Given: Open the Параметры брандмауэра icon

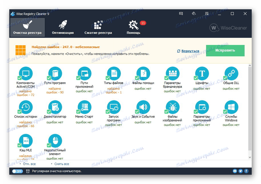Looking at the screenshot, I should (x=173, y=73).
